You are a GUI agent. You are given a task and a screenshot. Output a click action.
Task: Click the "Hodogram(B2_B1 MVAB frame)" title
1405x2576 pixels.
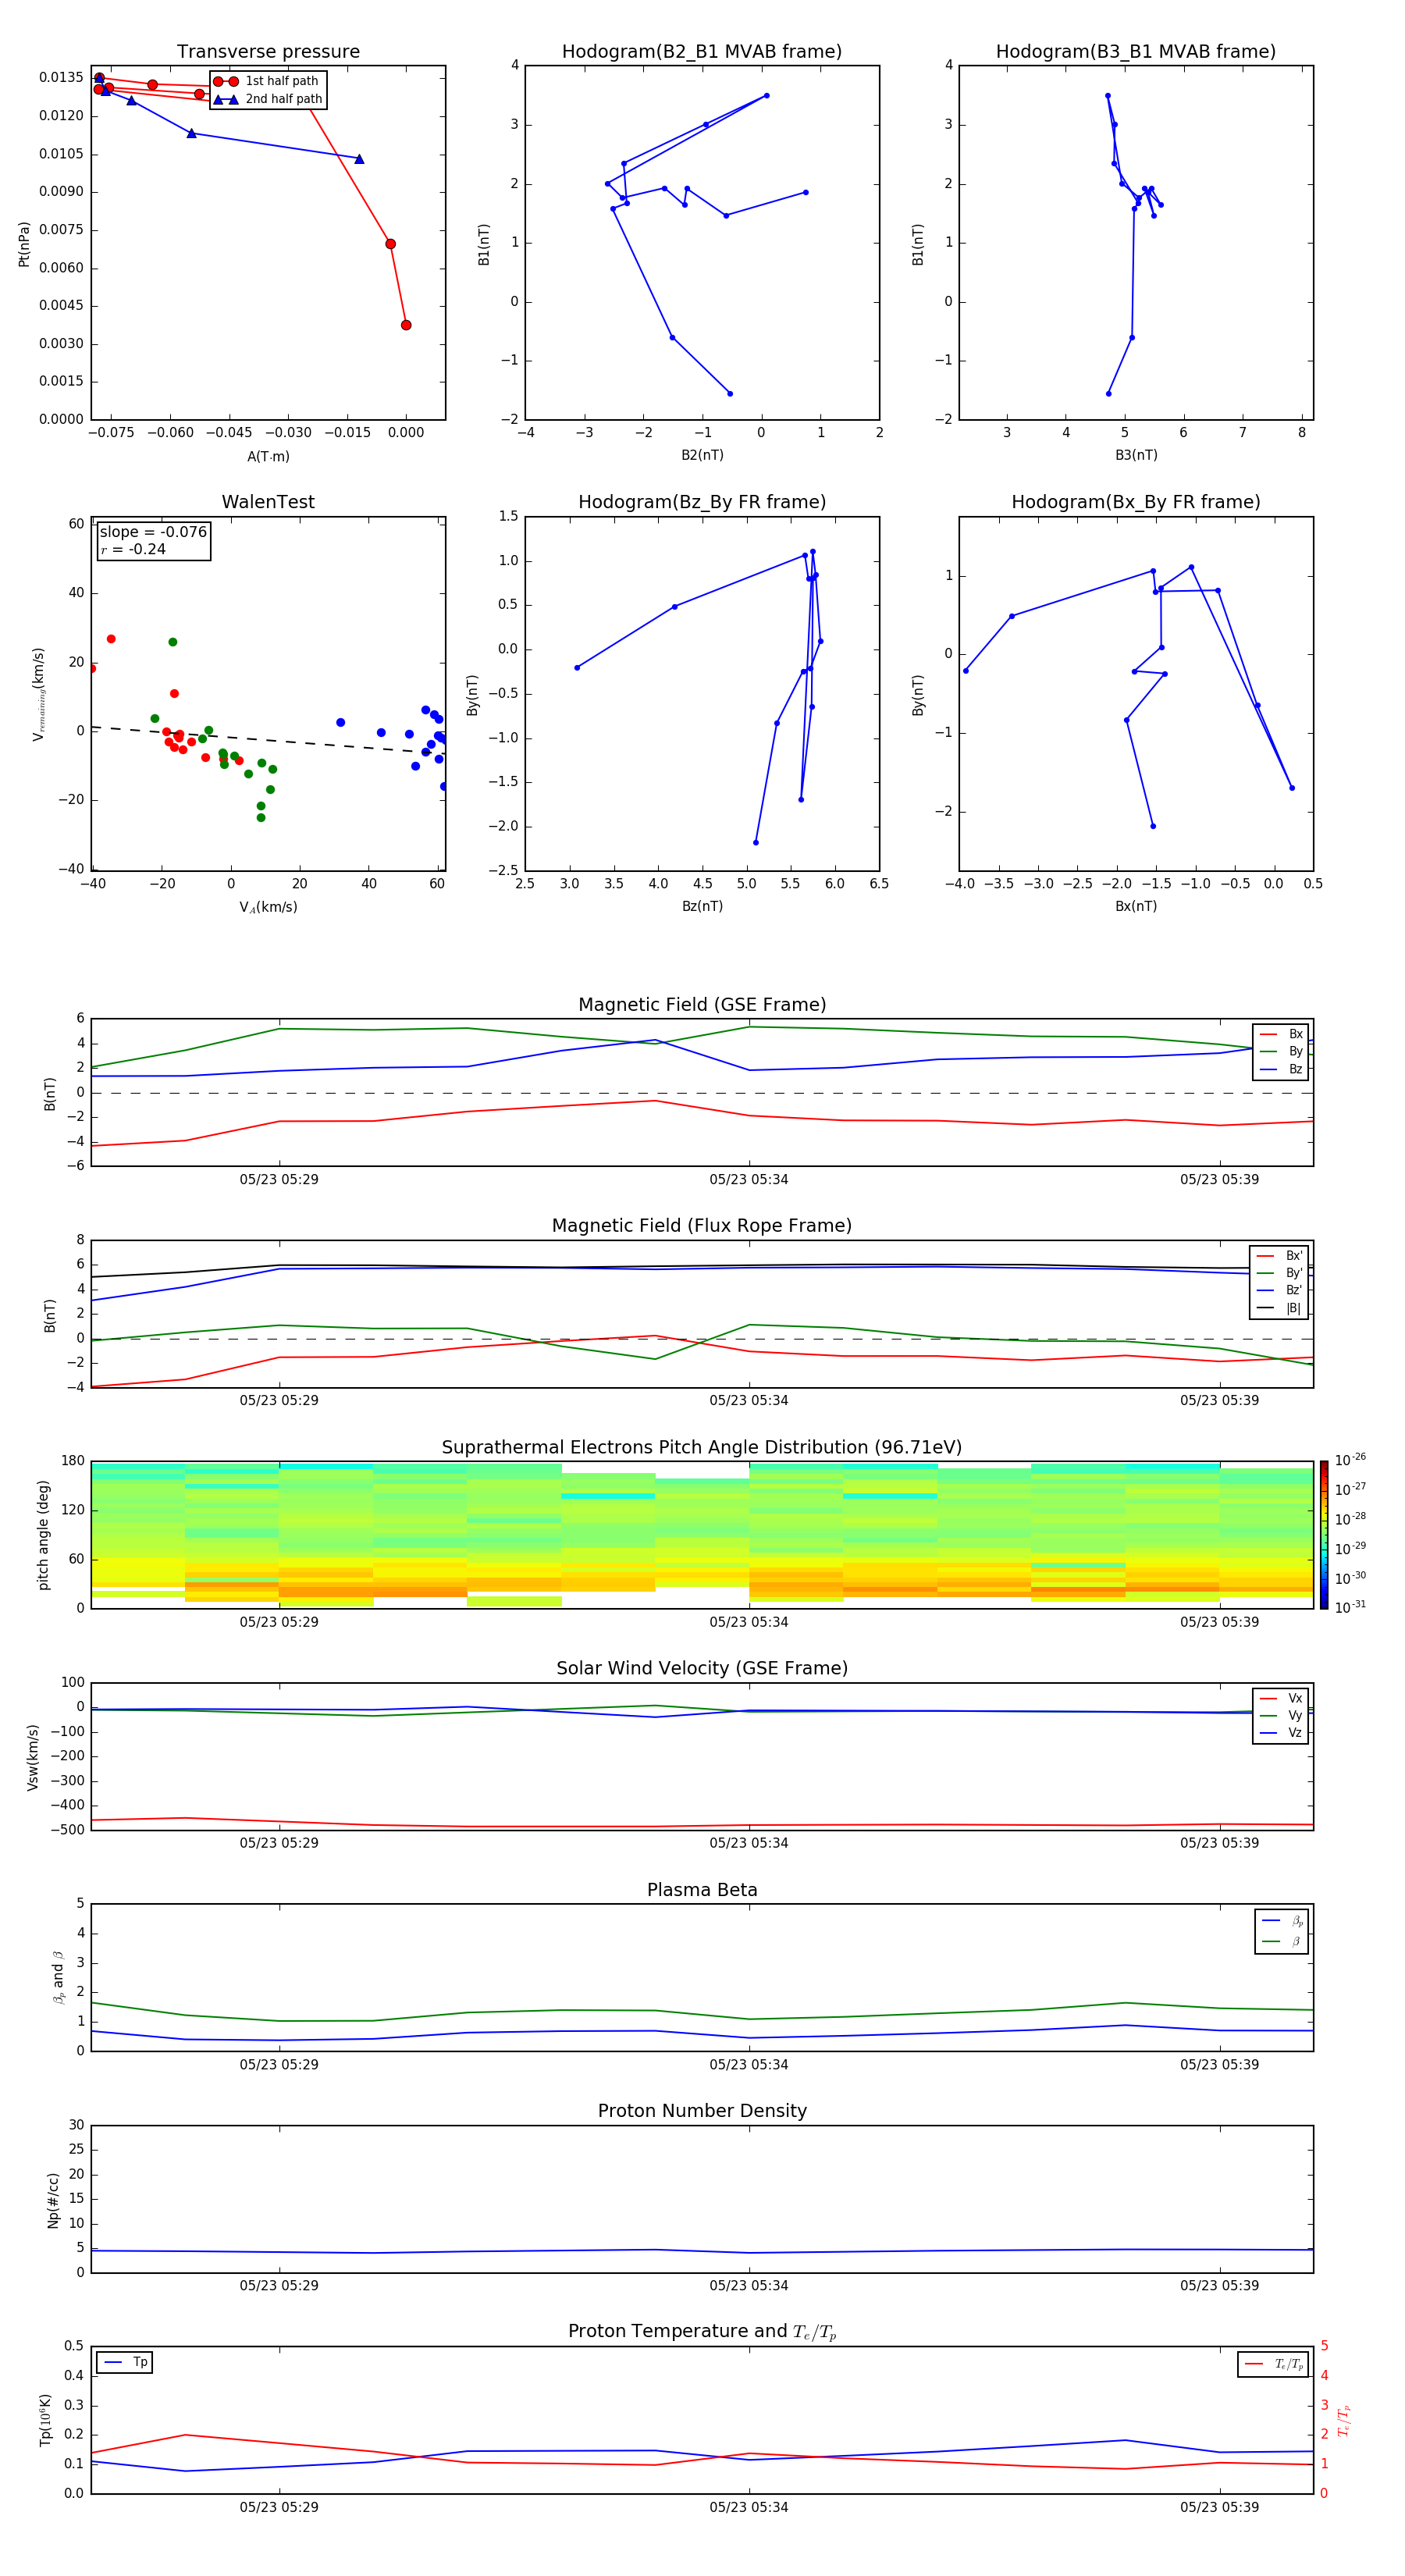click(702, 52)
